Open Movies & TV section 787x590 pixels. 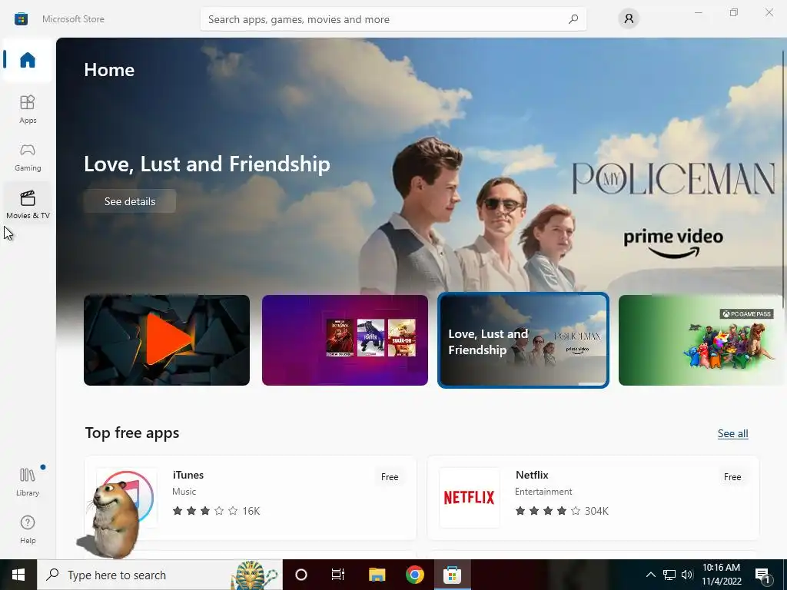point(28,204)
